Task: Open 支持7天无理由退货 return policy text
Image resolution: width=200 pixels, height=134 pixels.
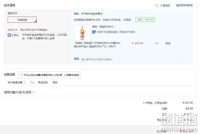Action: click(x=116, y=32)
